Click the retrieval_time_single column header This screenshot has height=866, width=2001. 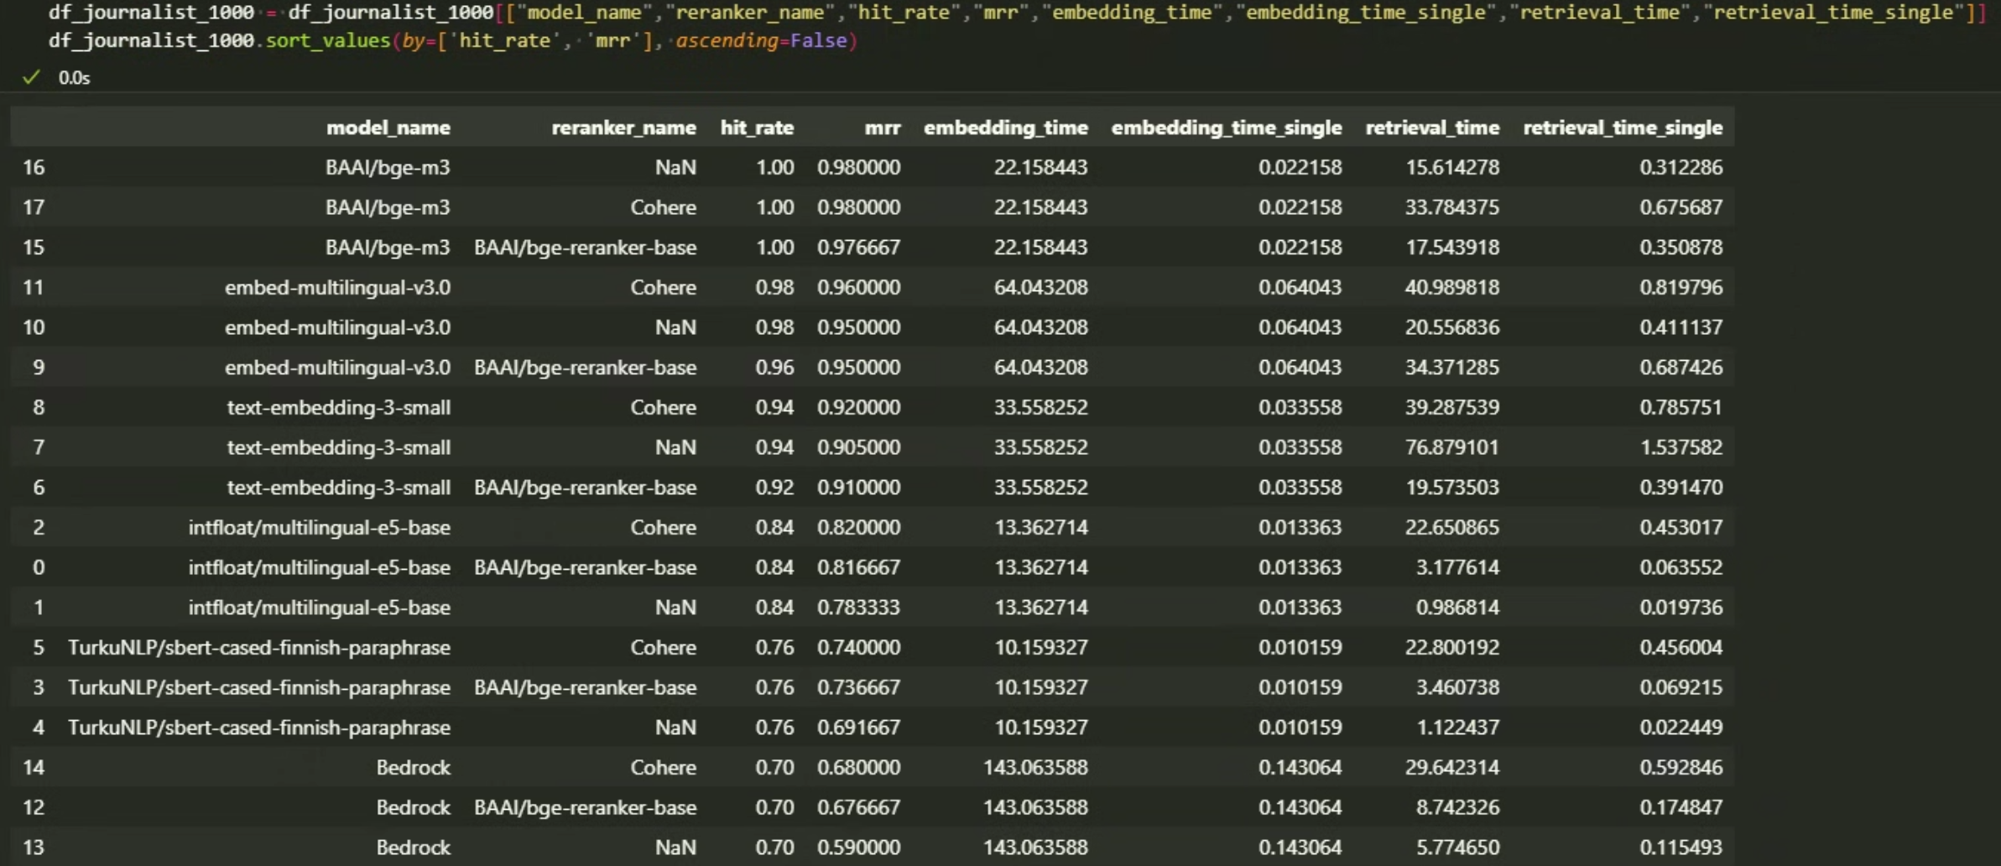(1623, 128)
